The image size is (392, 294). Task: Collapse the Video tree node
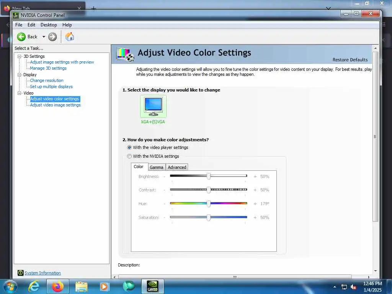point(19,93)
